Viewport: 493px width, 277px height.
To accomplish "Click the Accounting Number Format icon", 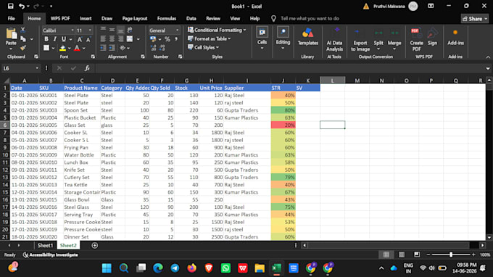I will point(153,39).
